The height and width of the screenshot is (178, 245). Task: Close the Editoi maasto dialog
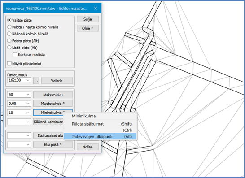(96, 8)
